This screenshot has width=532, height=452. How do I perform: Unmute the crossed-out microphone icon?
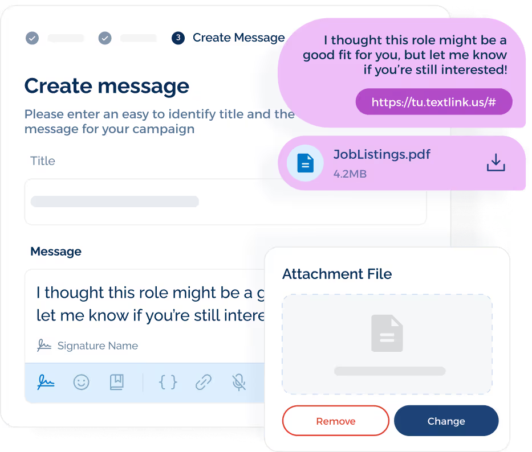238,382
